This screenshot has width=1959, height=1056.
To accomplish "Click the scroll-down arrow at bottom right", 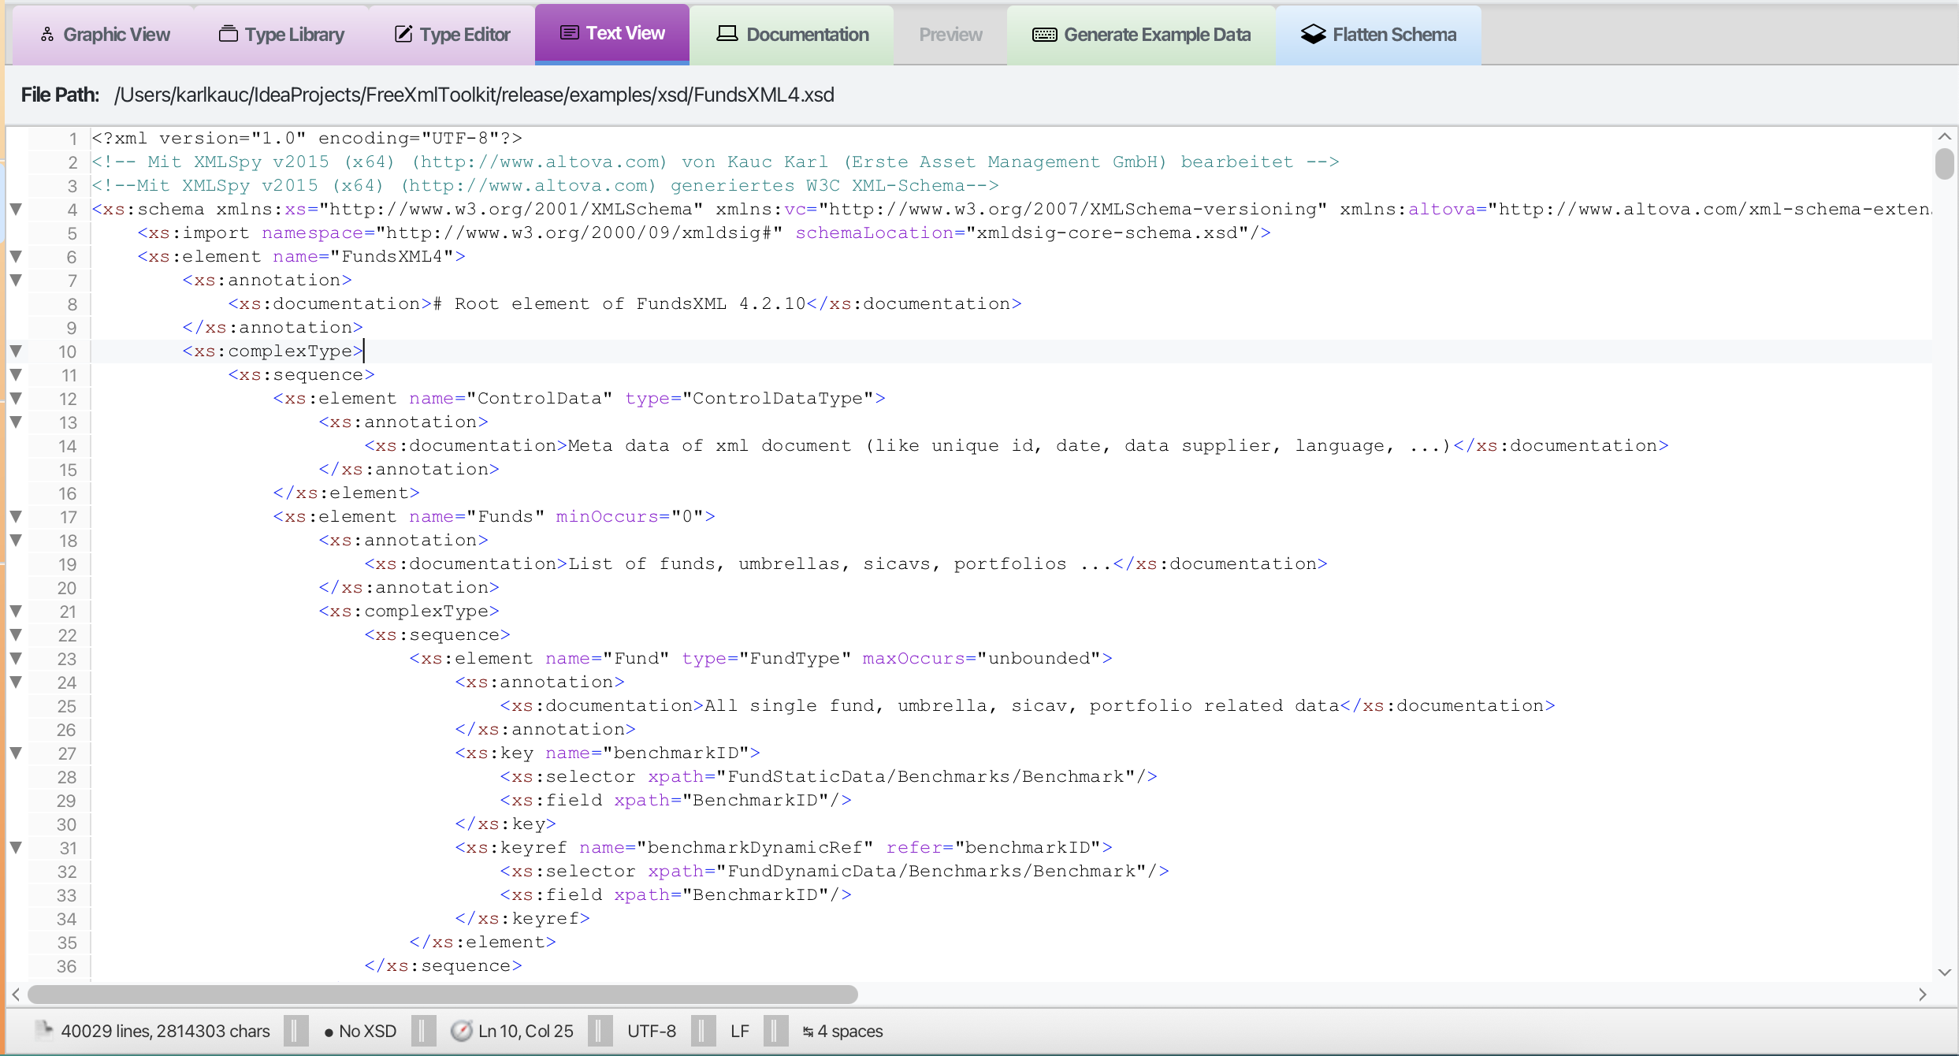I will click(x=1945, y=972).
